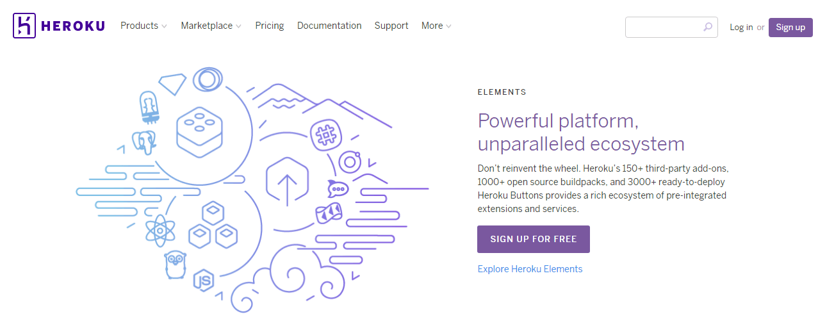This screenshot has height=319, width=818.
Task: Open the Marketplace dropdown menu
Action: click(x=211, y=26)
